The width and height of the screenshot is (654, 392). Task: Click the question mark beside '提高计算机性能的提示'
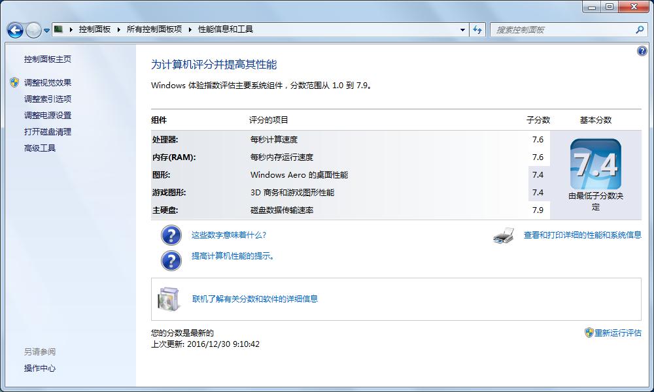point(171,261)
